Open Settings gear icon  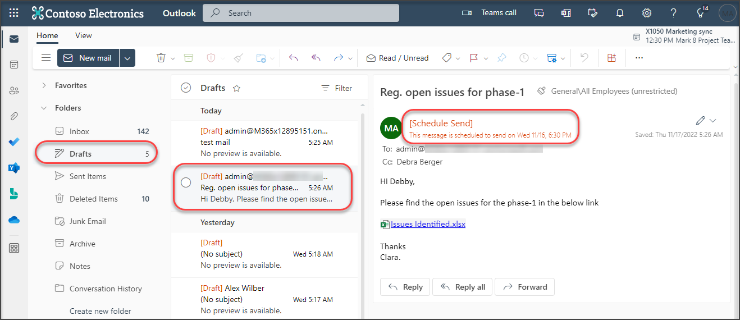pos(647,12)
